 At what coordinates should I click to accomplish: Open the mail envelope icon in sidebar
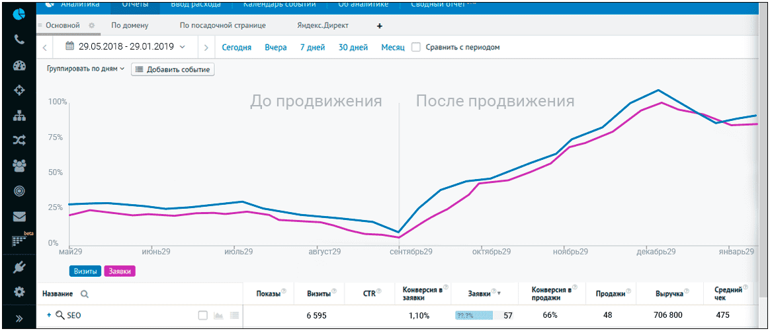click(19, 217)
